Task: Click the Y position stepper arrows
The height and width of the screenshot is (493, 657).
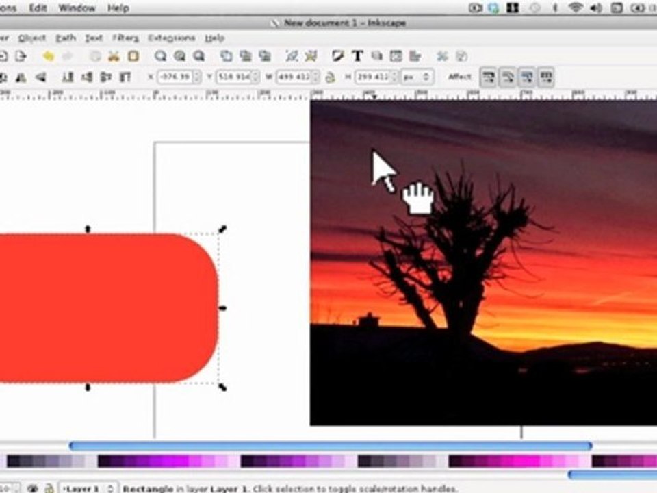Action: coord(255,77)
